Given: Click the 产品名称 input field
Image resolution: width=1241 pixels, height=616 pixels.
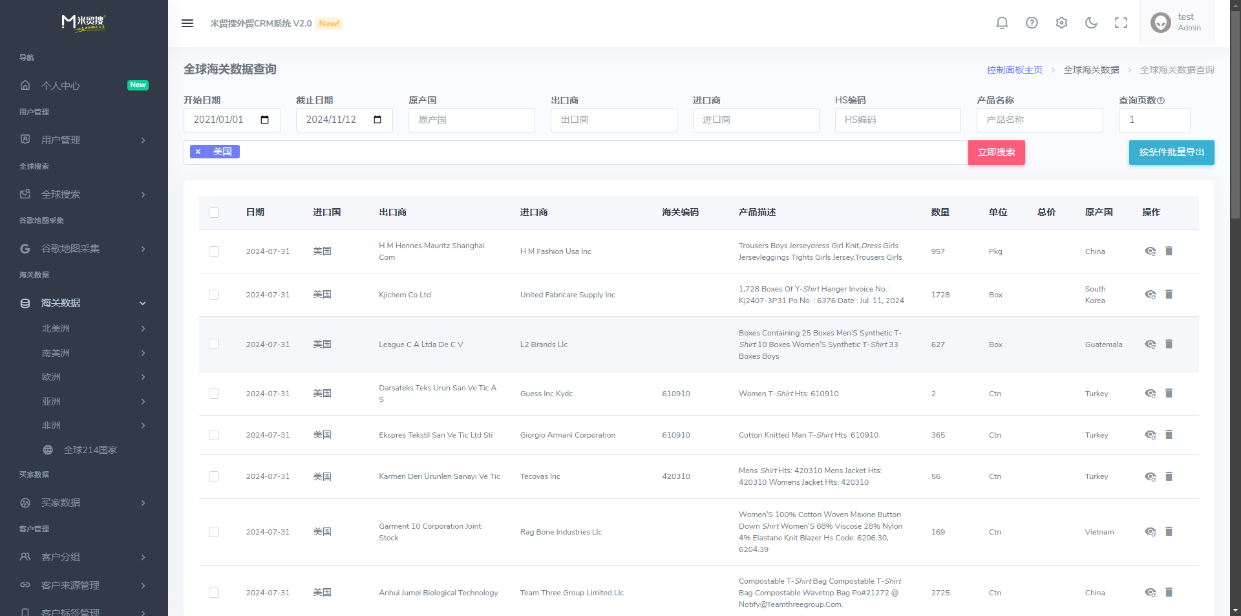Looking at the screenshot, I should pyautogui.click(x=1039, y=120).
